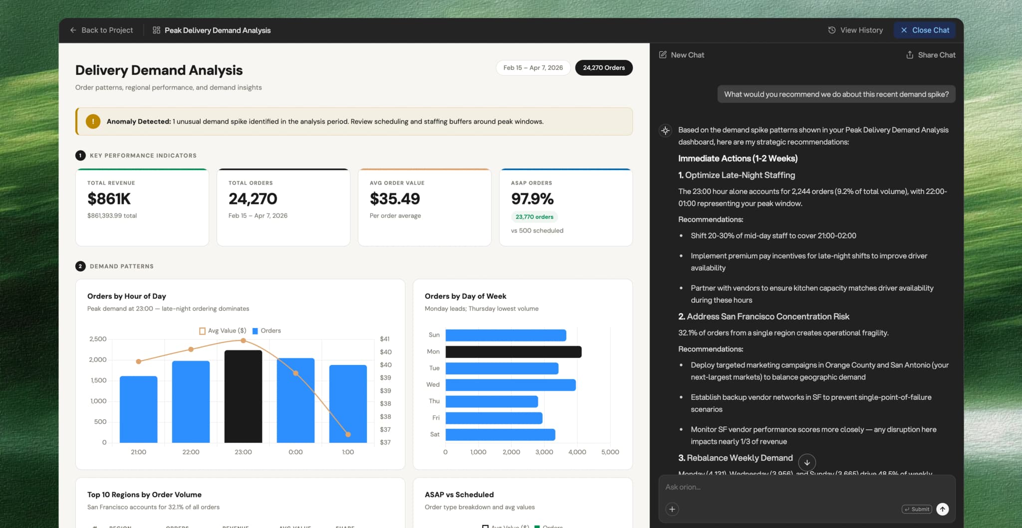The width and height of the screenshot is (1022, 528).
Task: Open history via the View History clock icon
Action: [x=831, y=30]
